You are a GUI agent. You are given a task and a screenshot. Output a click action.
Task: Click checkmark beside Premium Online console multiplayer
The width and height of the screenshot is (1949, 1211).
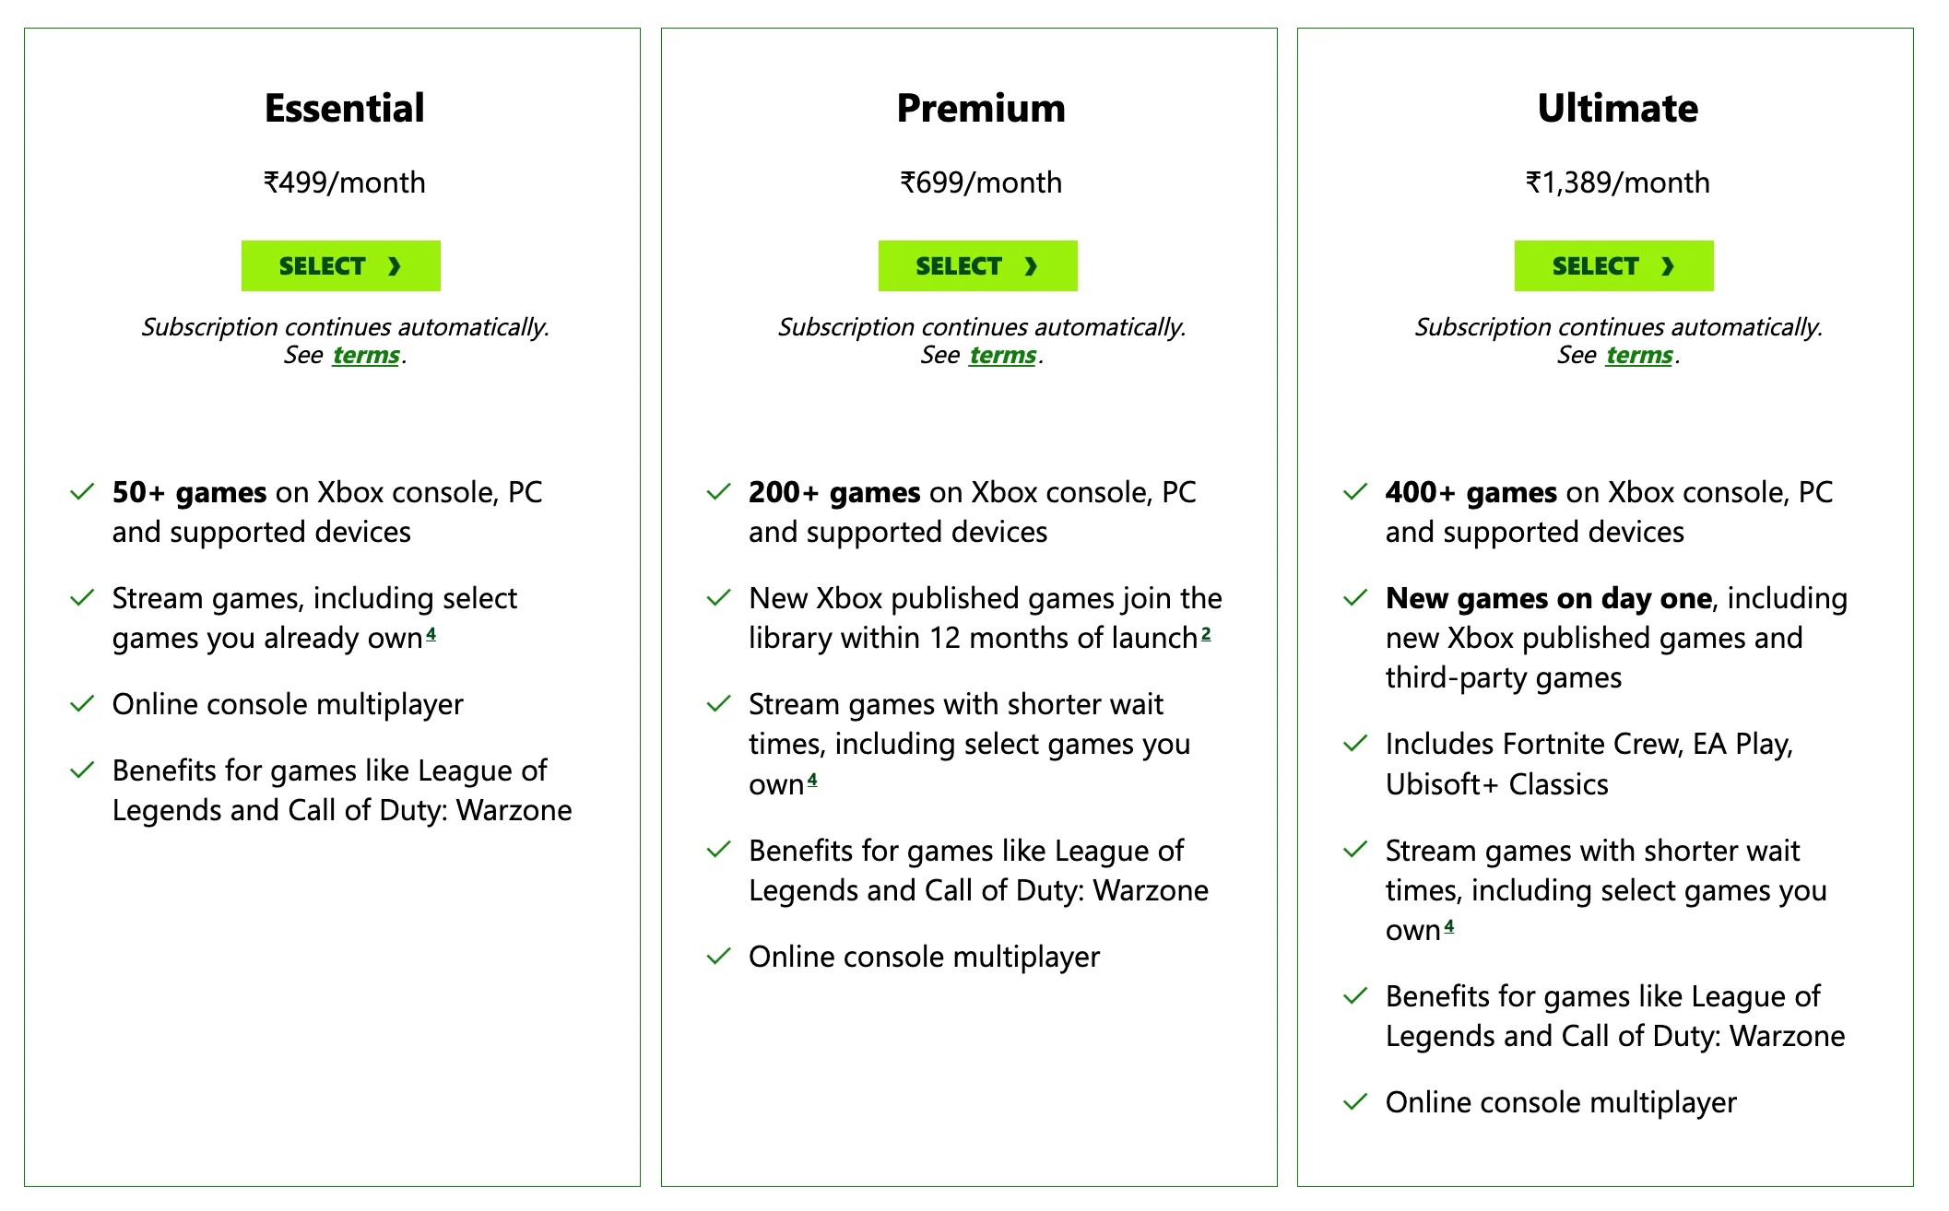pyautogui.click(x=719, y=957)
